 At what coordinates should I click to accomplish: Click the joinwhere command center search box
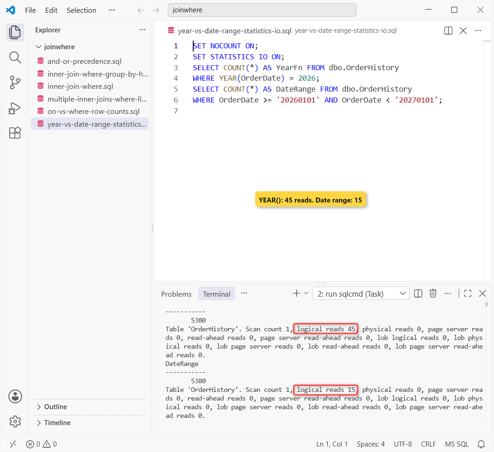[x=262, y=10]
